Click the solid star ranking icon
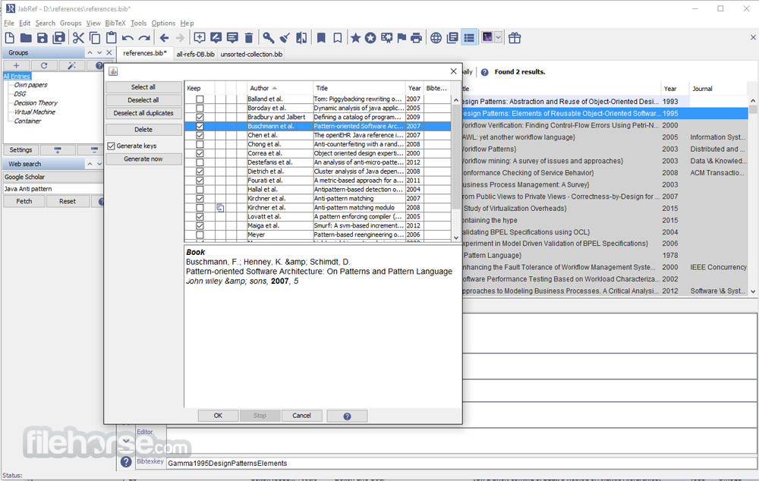The width and height of the screenshot is (759, 481). (x=355, y=38)
